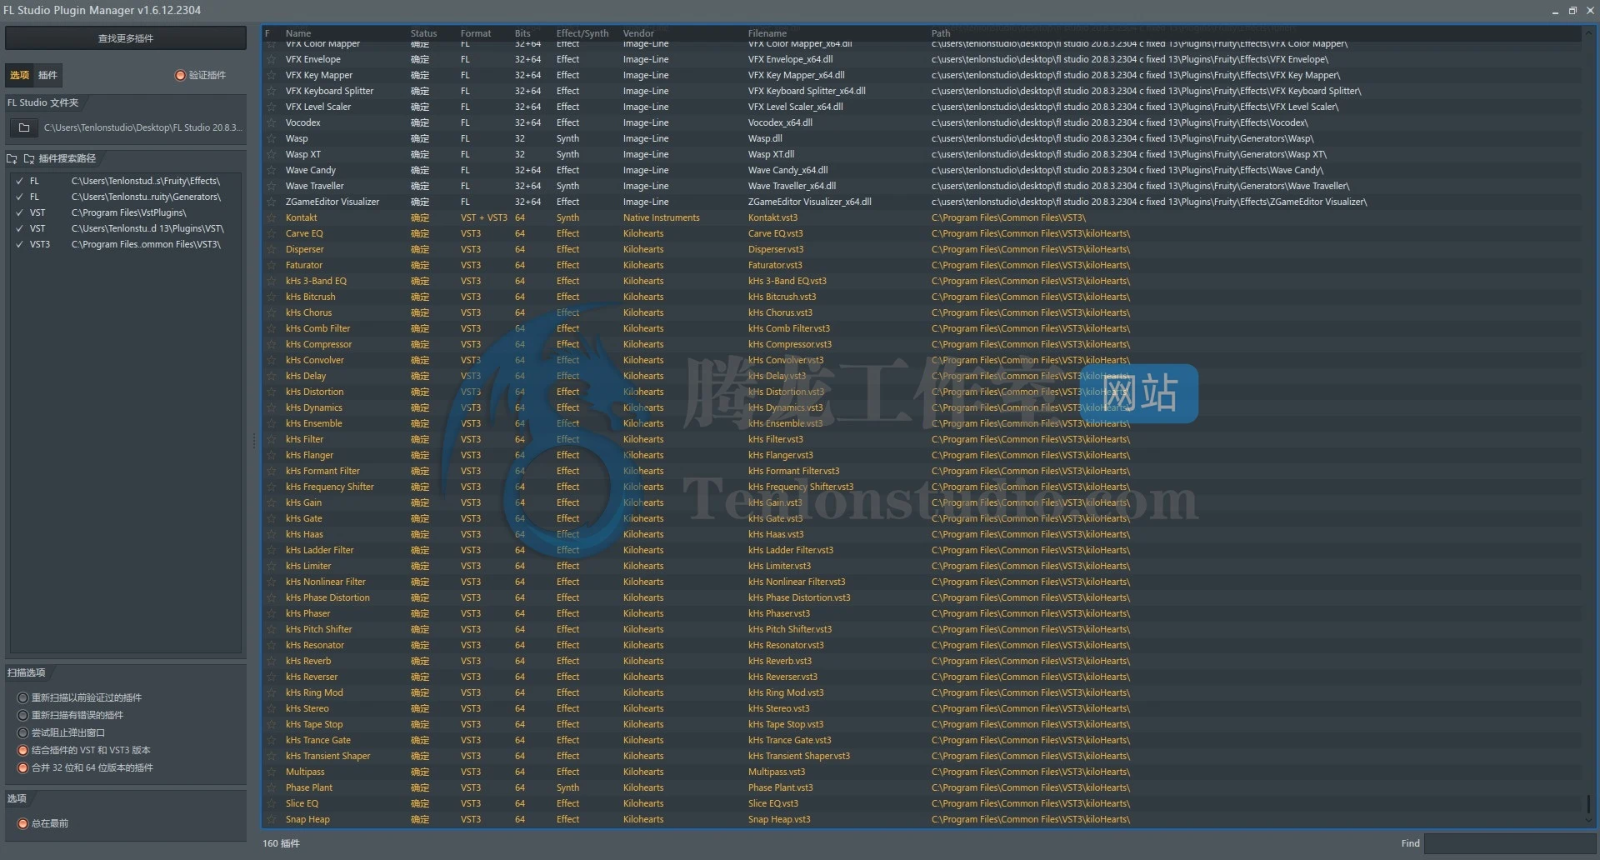
Task: Star the kHs Compressor row
Action: [x=271, y=344]
